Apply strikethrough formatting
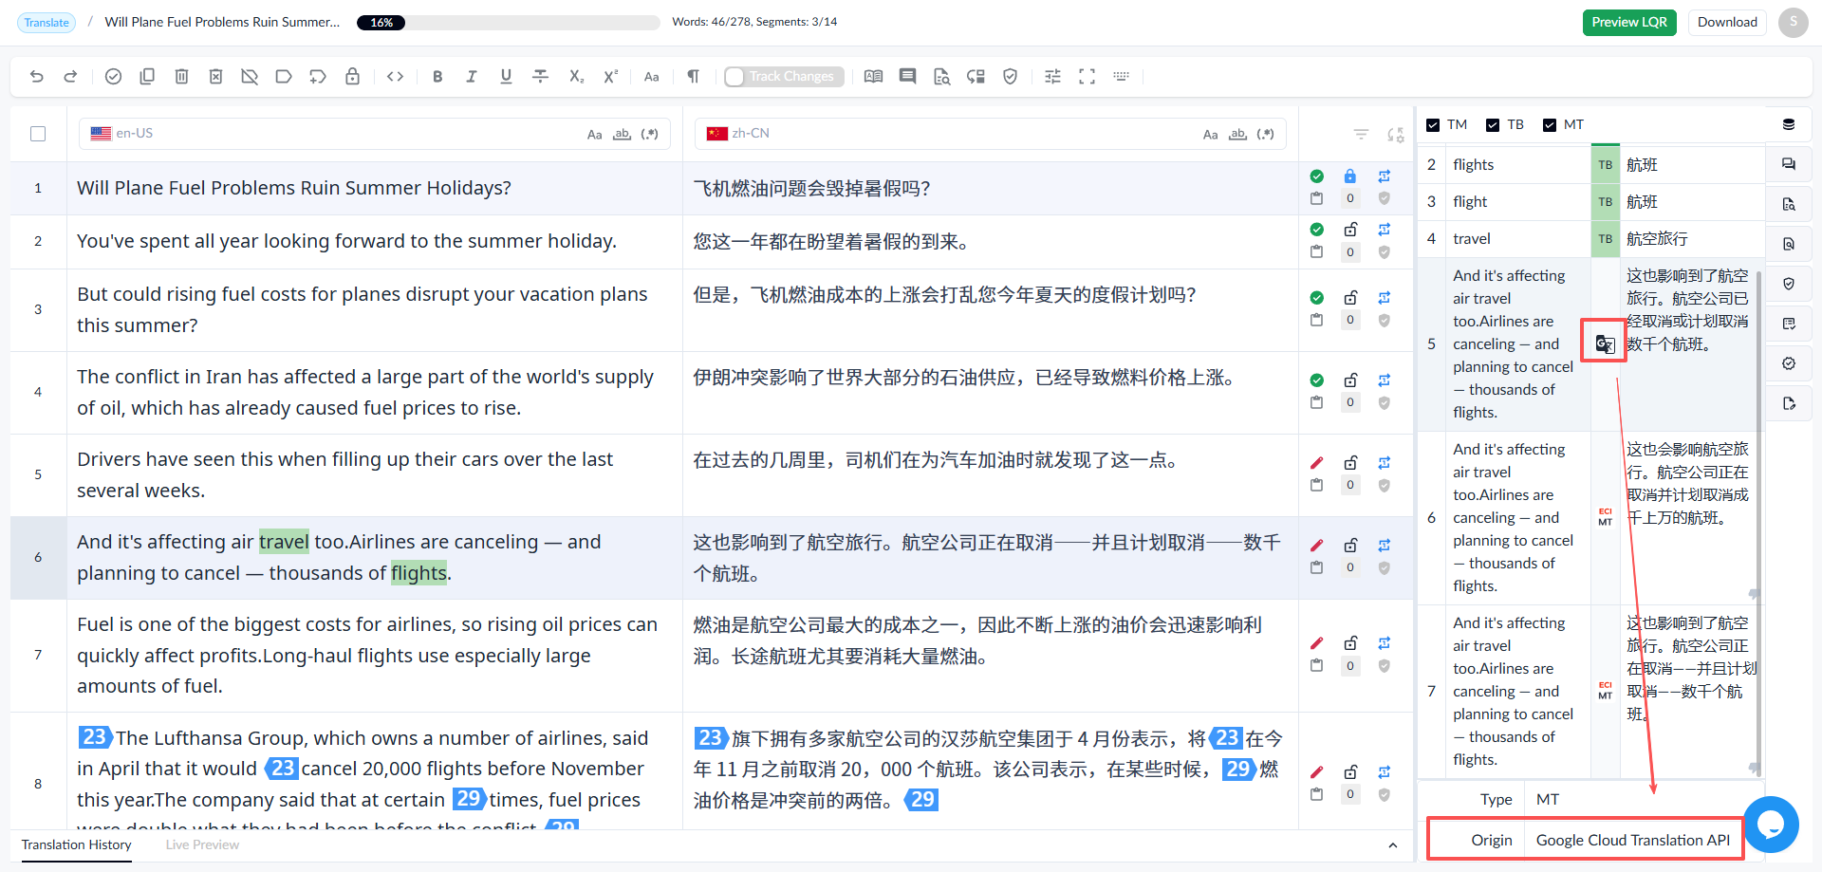 (540, 77)
